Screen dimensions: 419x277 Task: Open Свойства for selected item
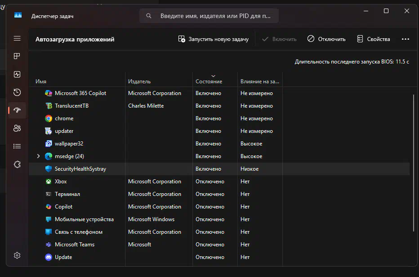tap(373, 39)
